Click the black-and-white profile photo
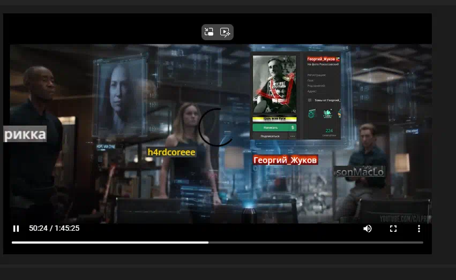 point(274,85)
